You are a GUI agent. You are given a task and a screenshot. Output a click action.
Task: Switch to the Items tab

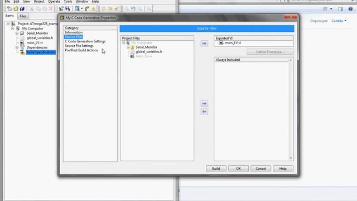click(9, 16)
